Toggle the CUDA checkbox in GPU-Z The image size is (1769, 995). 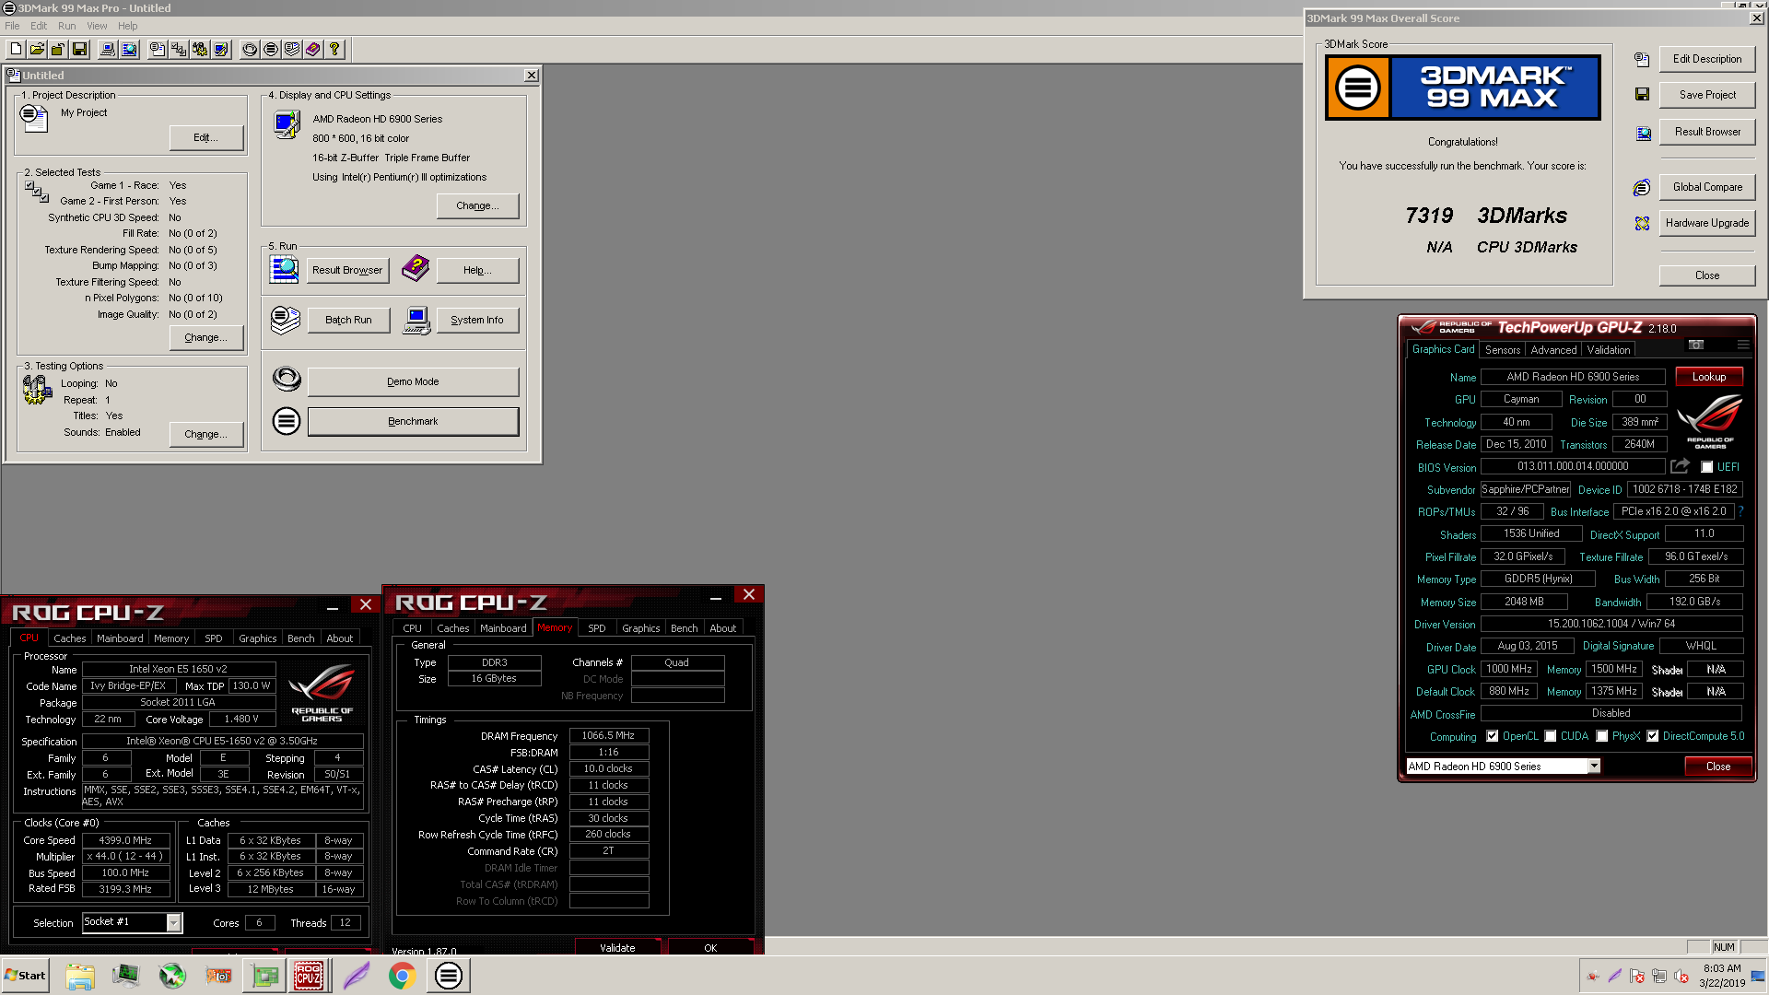point(1551,736)
